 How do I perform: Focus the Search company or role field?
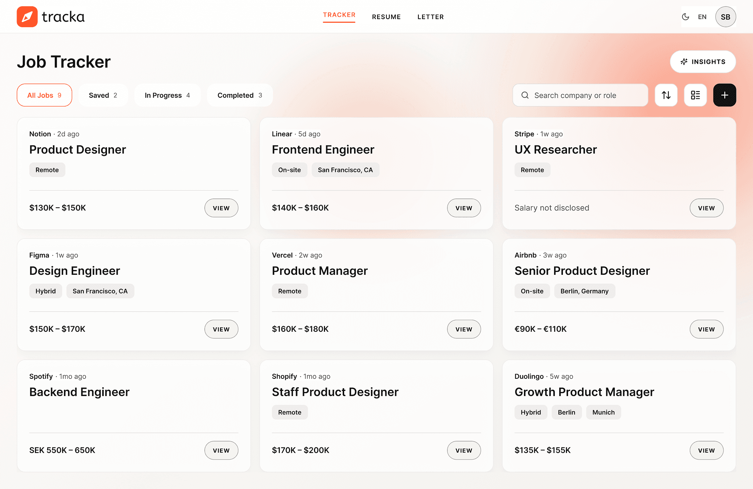tap(580, 95)
